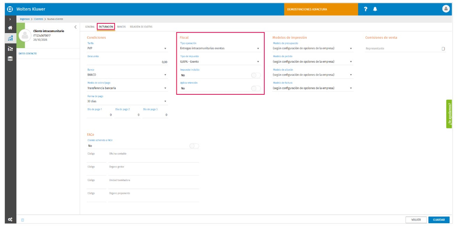Click the client avatar placeholder image
458x226 pixels.
click(x=25, y=35)
